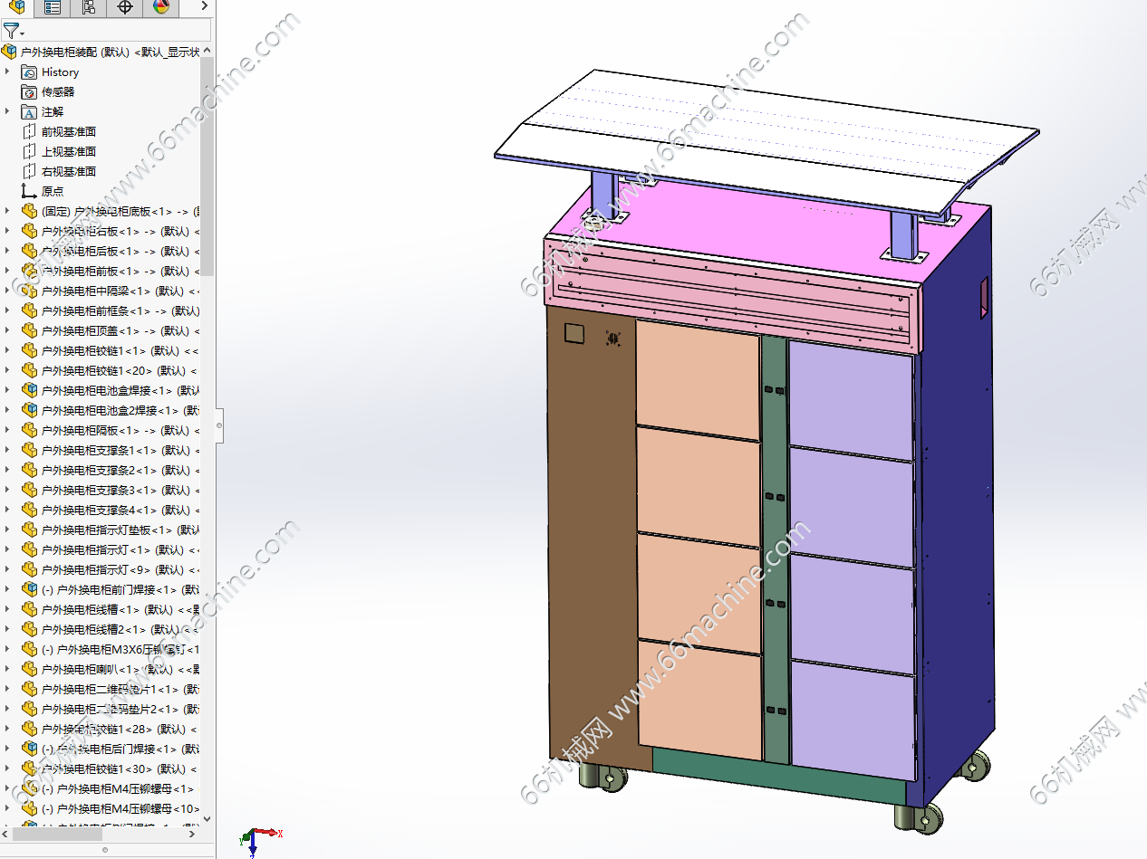1147x859 pixels.
Task: Expand the History folder
Action: [8, 72]
